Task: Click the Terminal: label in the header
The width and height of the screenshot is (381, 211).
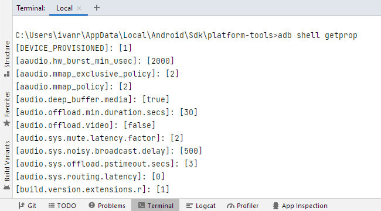Action: pyautogui.click(x=31, y=8)
